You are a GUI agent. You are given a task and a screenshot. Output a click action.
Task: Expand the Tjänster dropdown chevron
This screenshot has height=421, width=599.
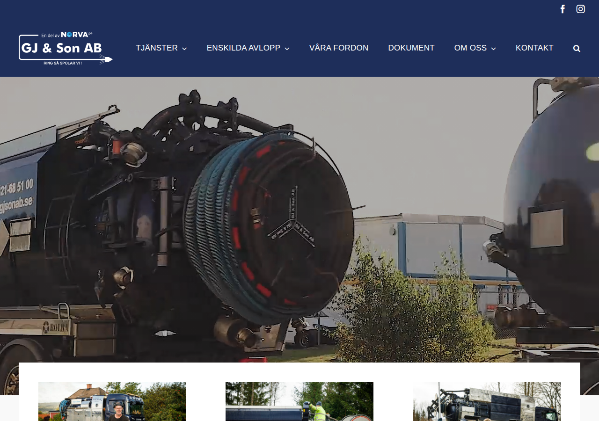184,49
